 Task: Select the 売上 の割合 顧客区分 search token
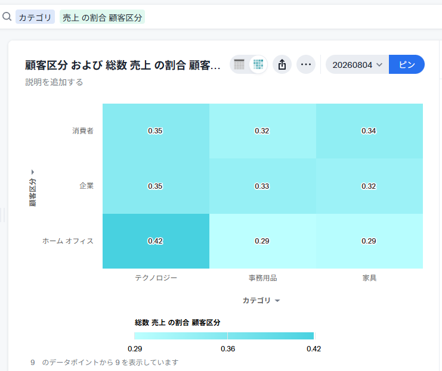pos(102,17)
